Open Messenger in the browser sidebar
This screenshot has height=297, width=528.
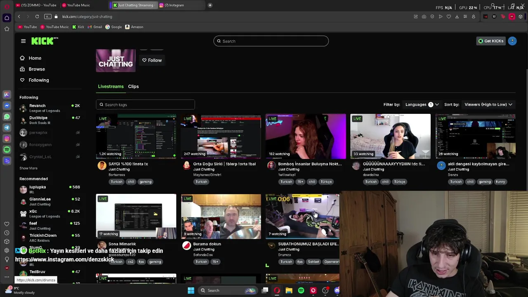(7, 106)
